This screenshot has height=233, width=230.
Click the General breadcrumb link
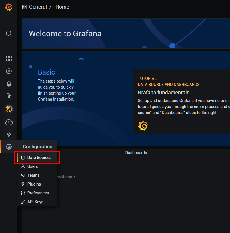tap(38, 7)
